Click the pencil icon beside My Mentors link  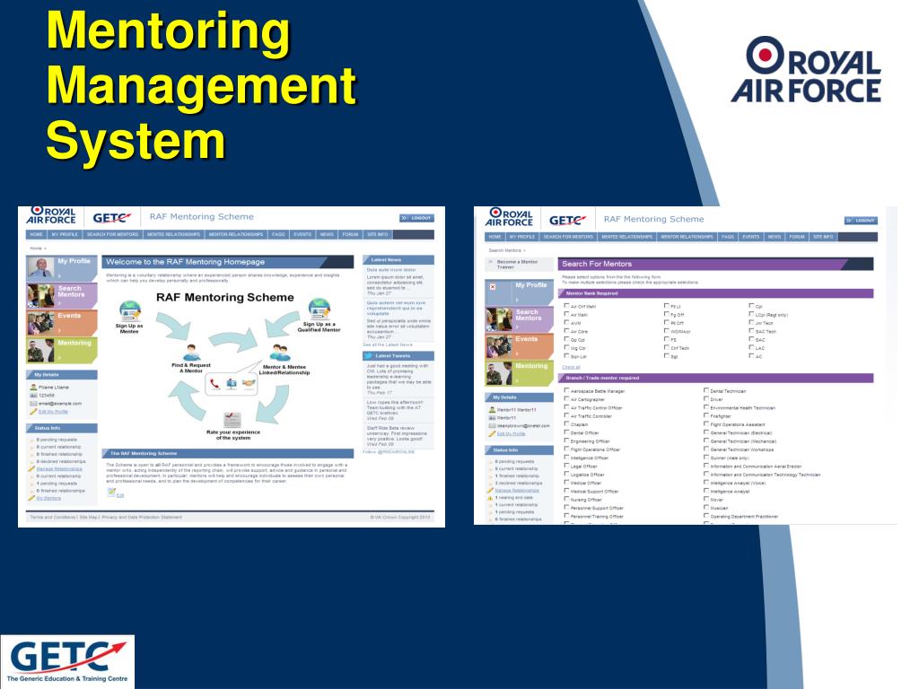click(x=31, y=498)
